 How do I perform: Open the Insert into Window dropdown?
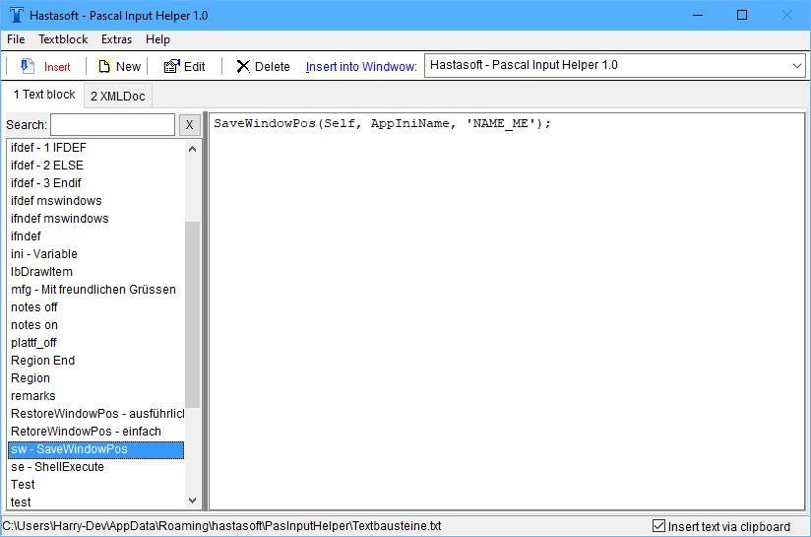coord(796,66)
